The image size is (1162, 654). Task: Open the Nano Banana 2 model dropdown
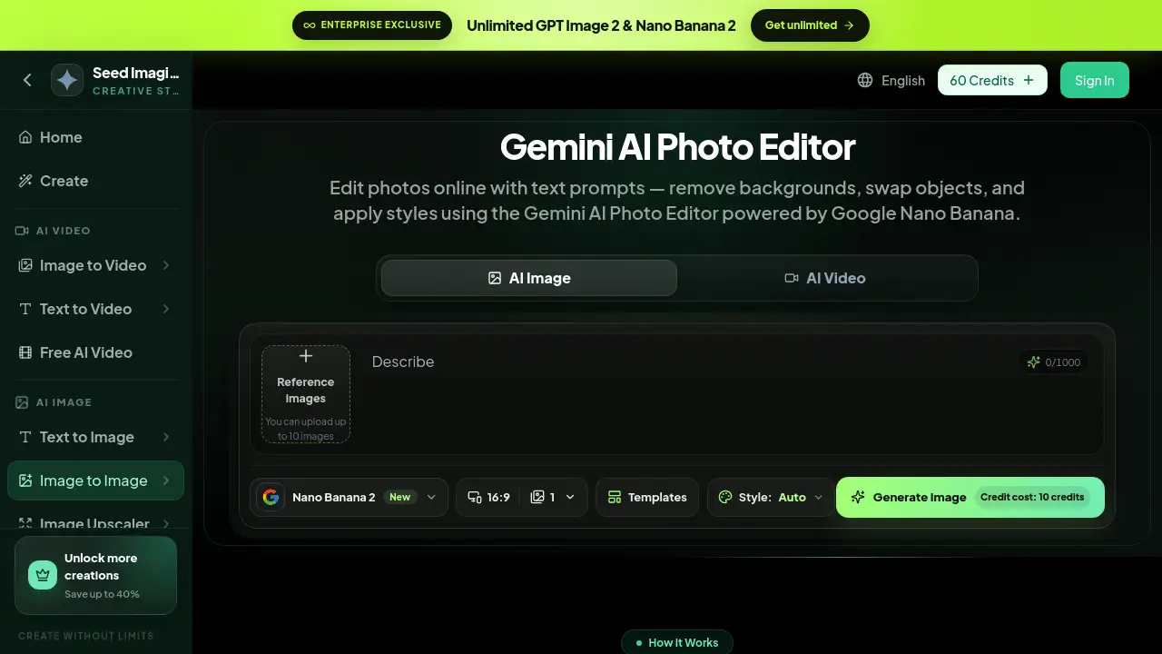point(350,497)
